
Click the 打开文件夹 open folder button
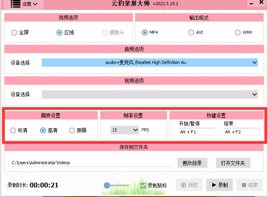(233, 163)
